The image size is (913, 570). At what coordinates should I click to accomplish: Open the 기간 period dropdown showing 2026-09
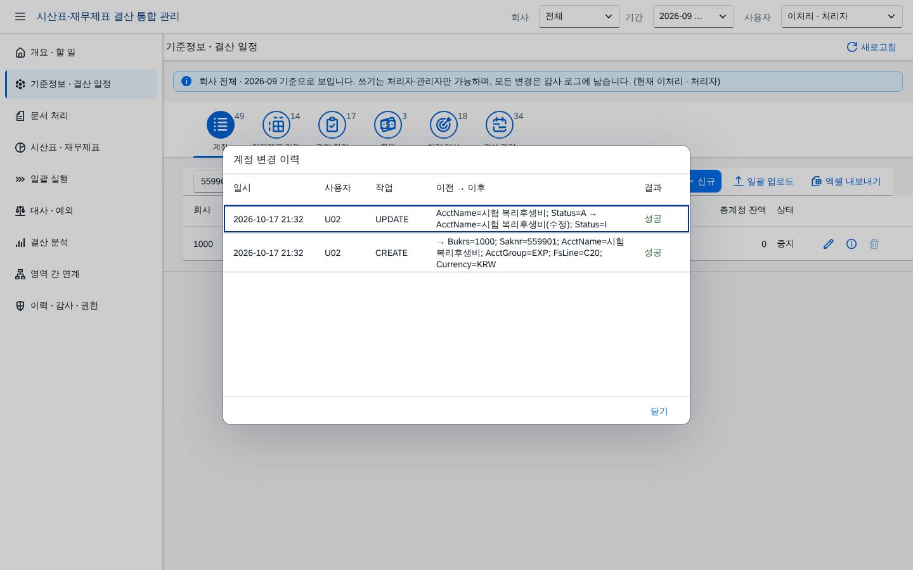point(694,16)
